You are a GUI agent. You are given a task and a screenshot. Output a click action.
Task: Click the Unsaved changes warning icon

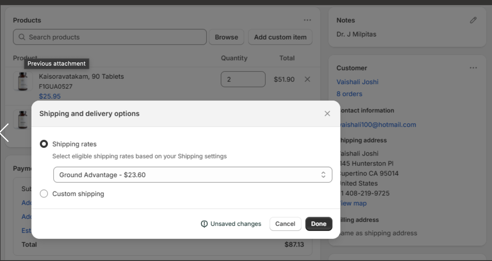[204, 224]
